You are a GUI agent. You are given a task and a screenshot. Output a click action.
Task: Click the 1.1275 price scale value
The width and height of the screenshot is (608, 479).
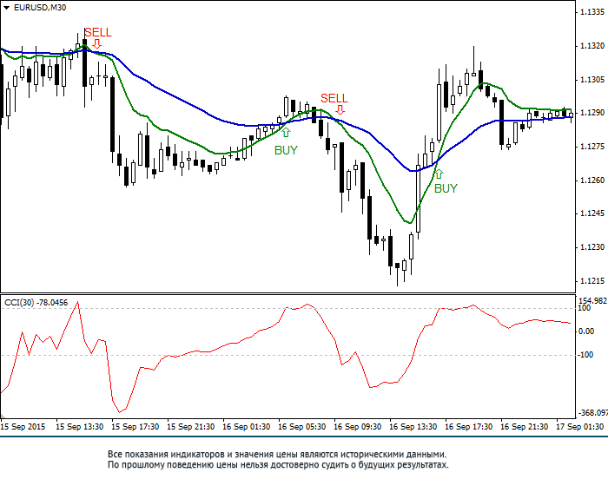(592, 147)
